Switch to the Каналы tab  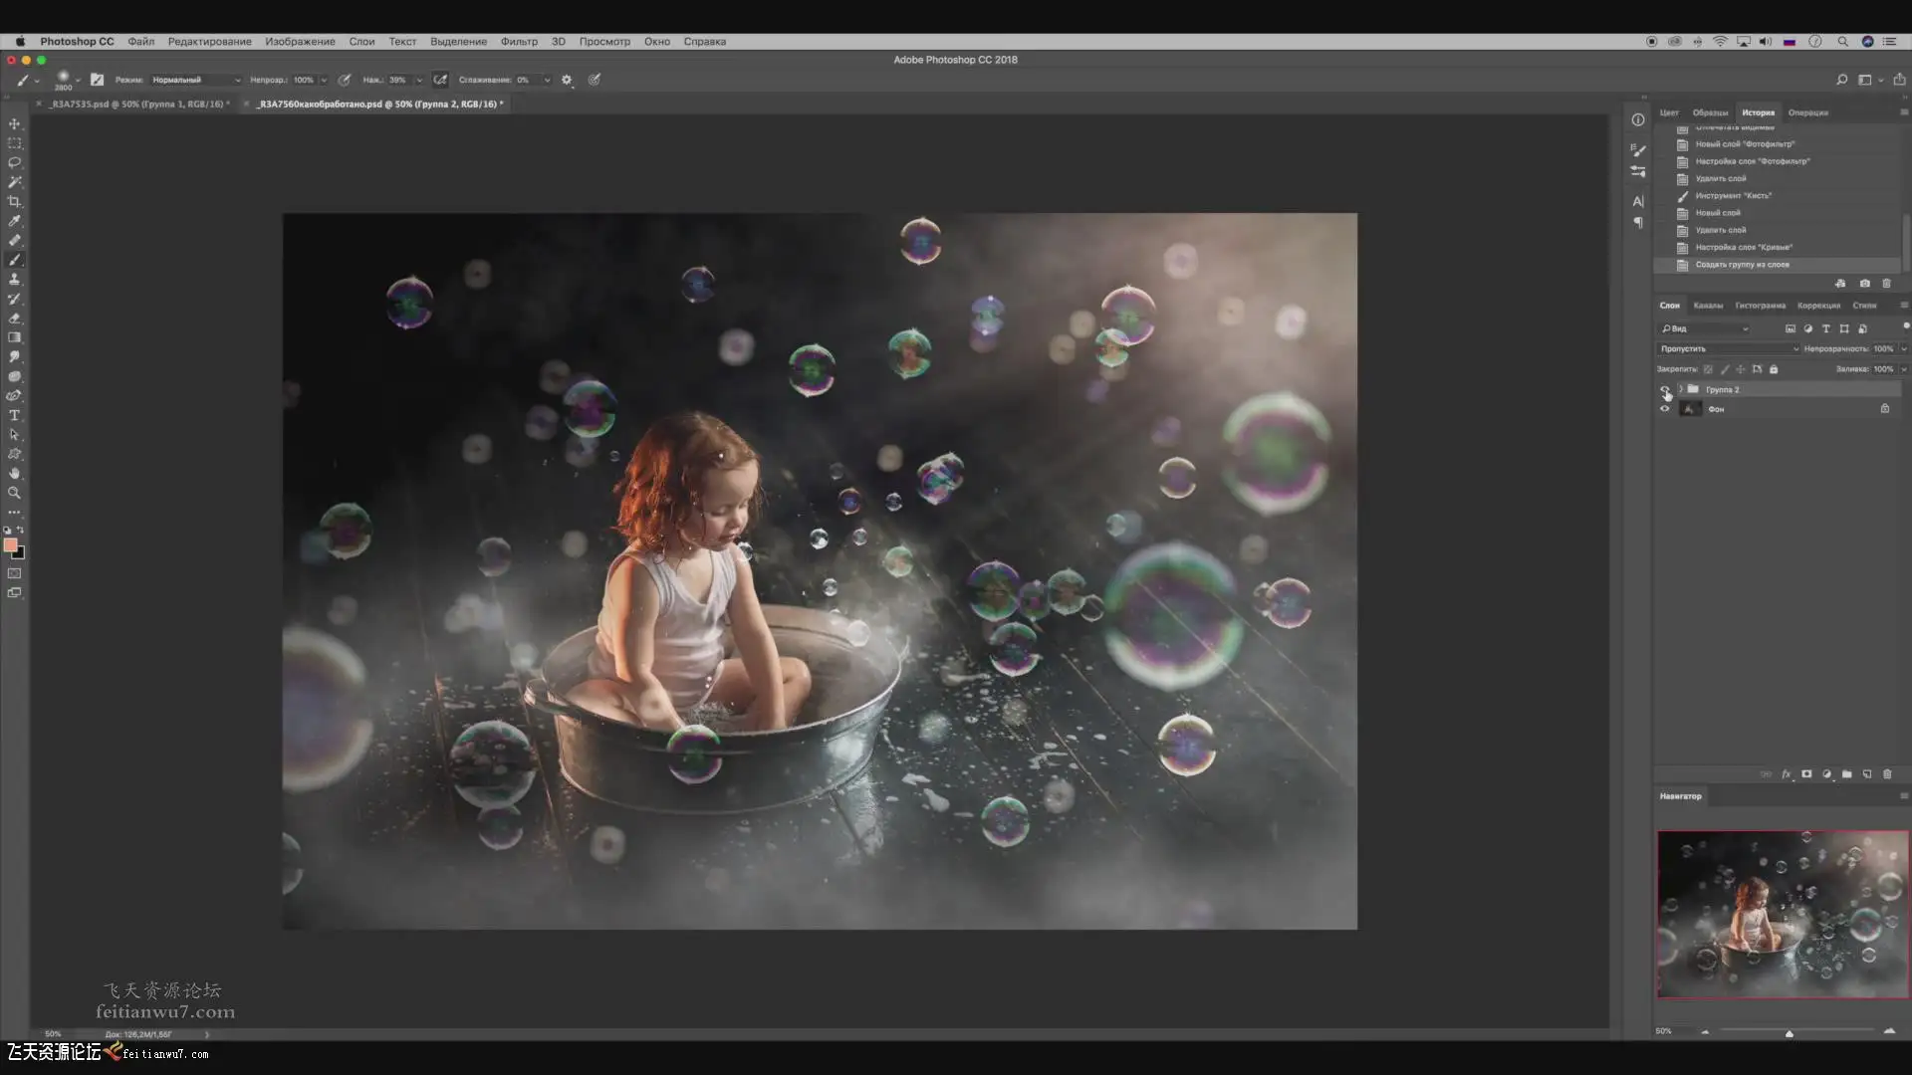coord(1708,306)
